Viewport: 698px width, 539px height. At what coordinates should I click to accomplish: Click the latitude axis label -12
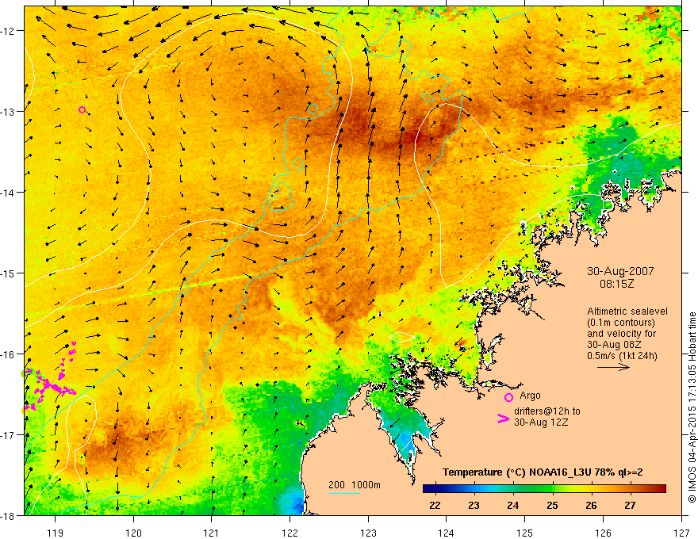8,31
